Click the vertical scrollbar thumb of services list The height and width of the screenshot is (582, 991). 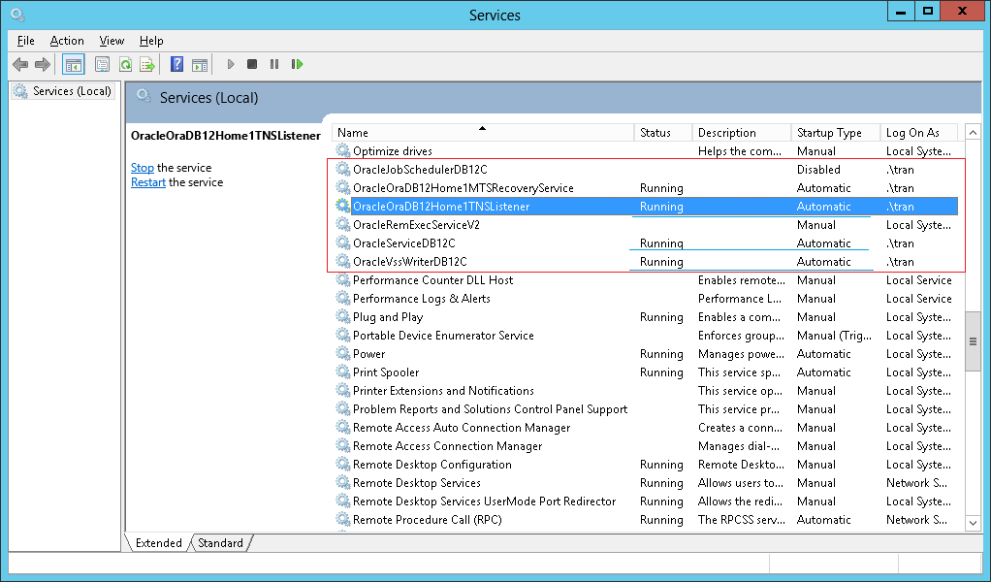[973, 341]
